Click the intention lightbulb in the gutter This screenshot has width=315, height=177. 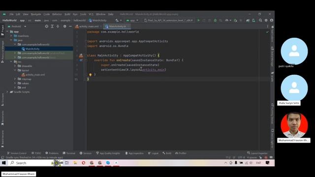click(90, 75)
